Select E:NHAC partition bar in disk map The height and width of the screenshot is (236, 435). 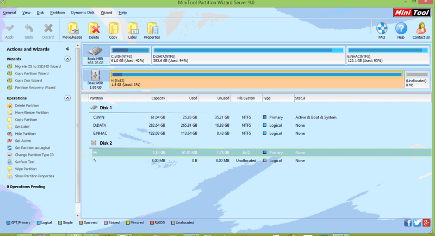388,55
